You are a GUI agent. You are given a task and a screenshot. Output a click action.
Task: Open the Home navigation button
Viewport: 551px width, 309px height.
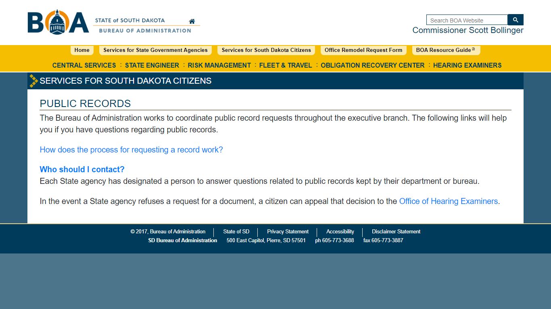(x=82, y=50)
